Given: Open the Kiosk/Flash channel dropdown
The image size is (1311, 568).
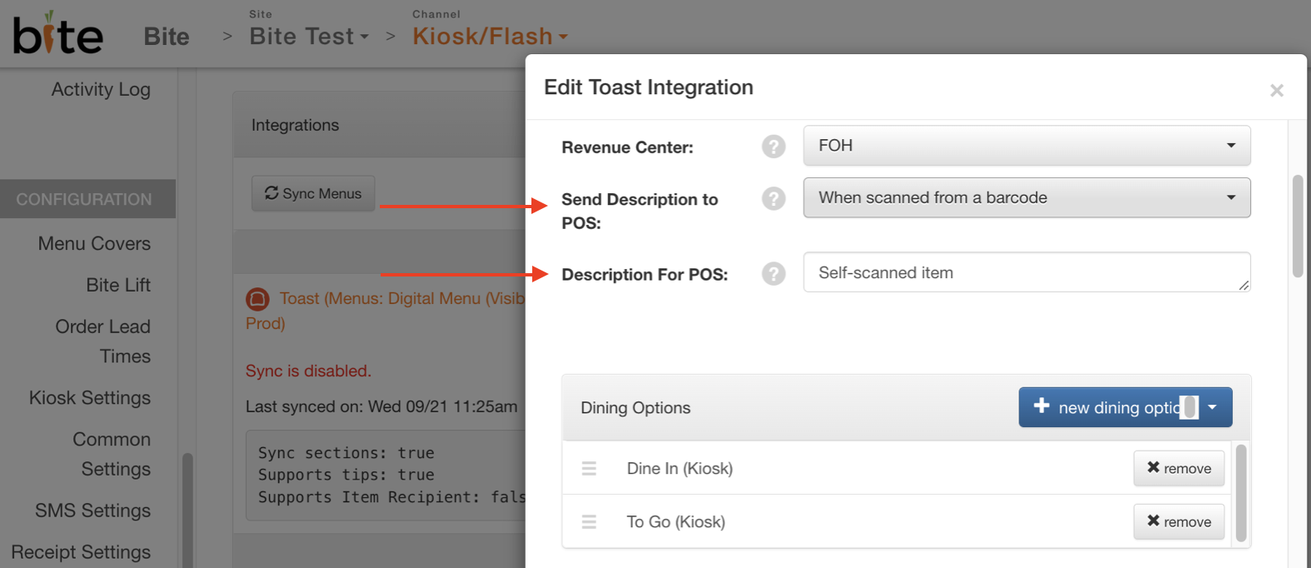Looking at the screenshot, I should coord(491,36).
